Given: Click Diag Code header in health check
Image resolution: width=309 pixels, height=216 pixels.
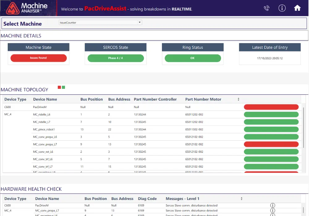Looking at the screenshot, I should tap(147, 199).
